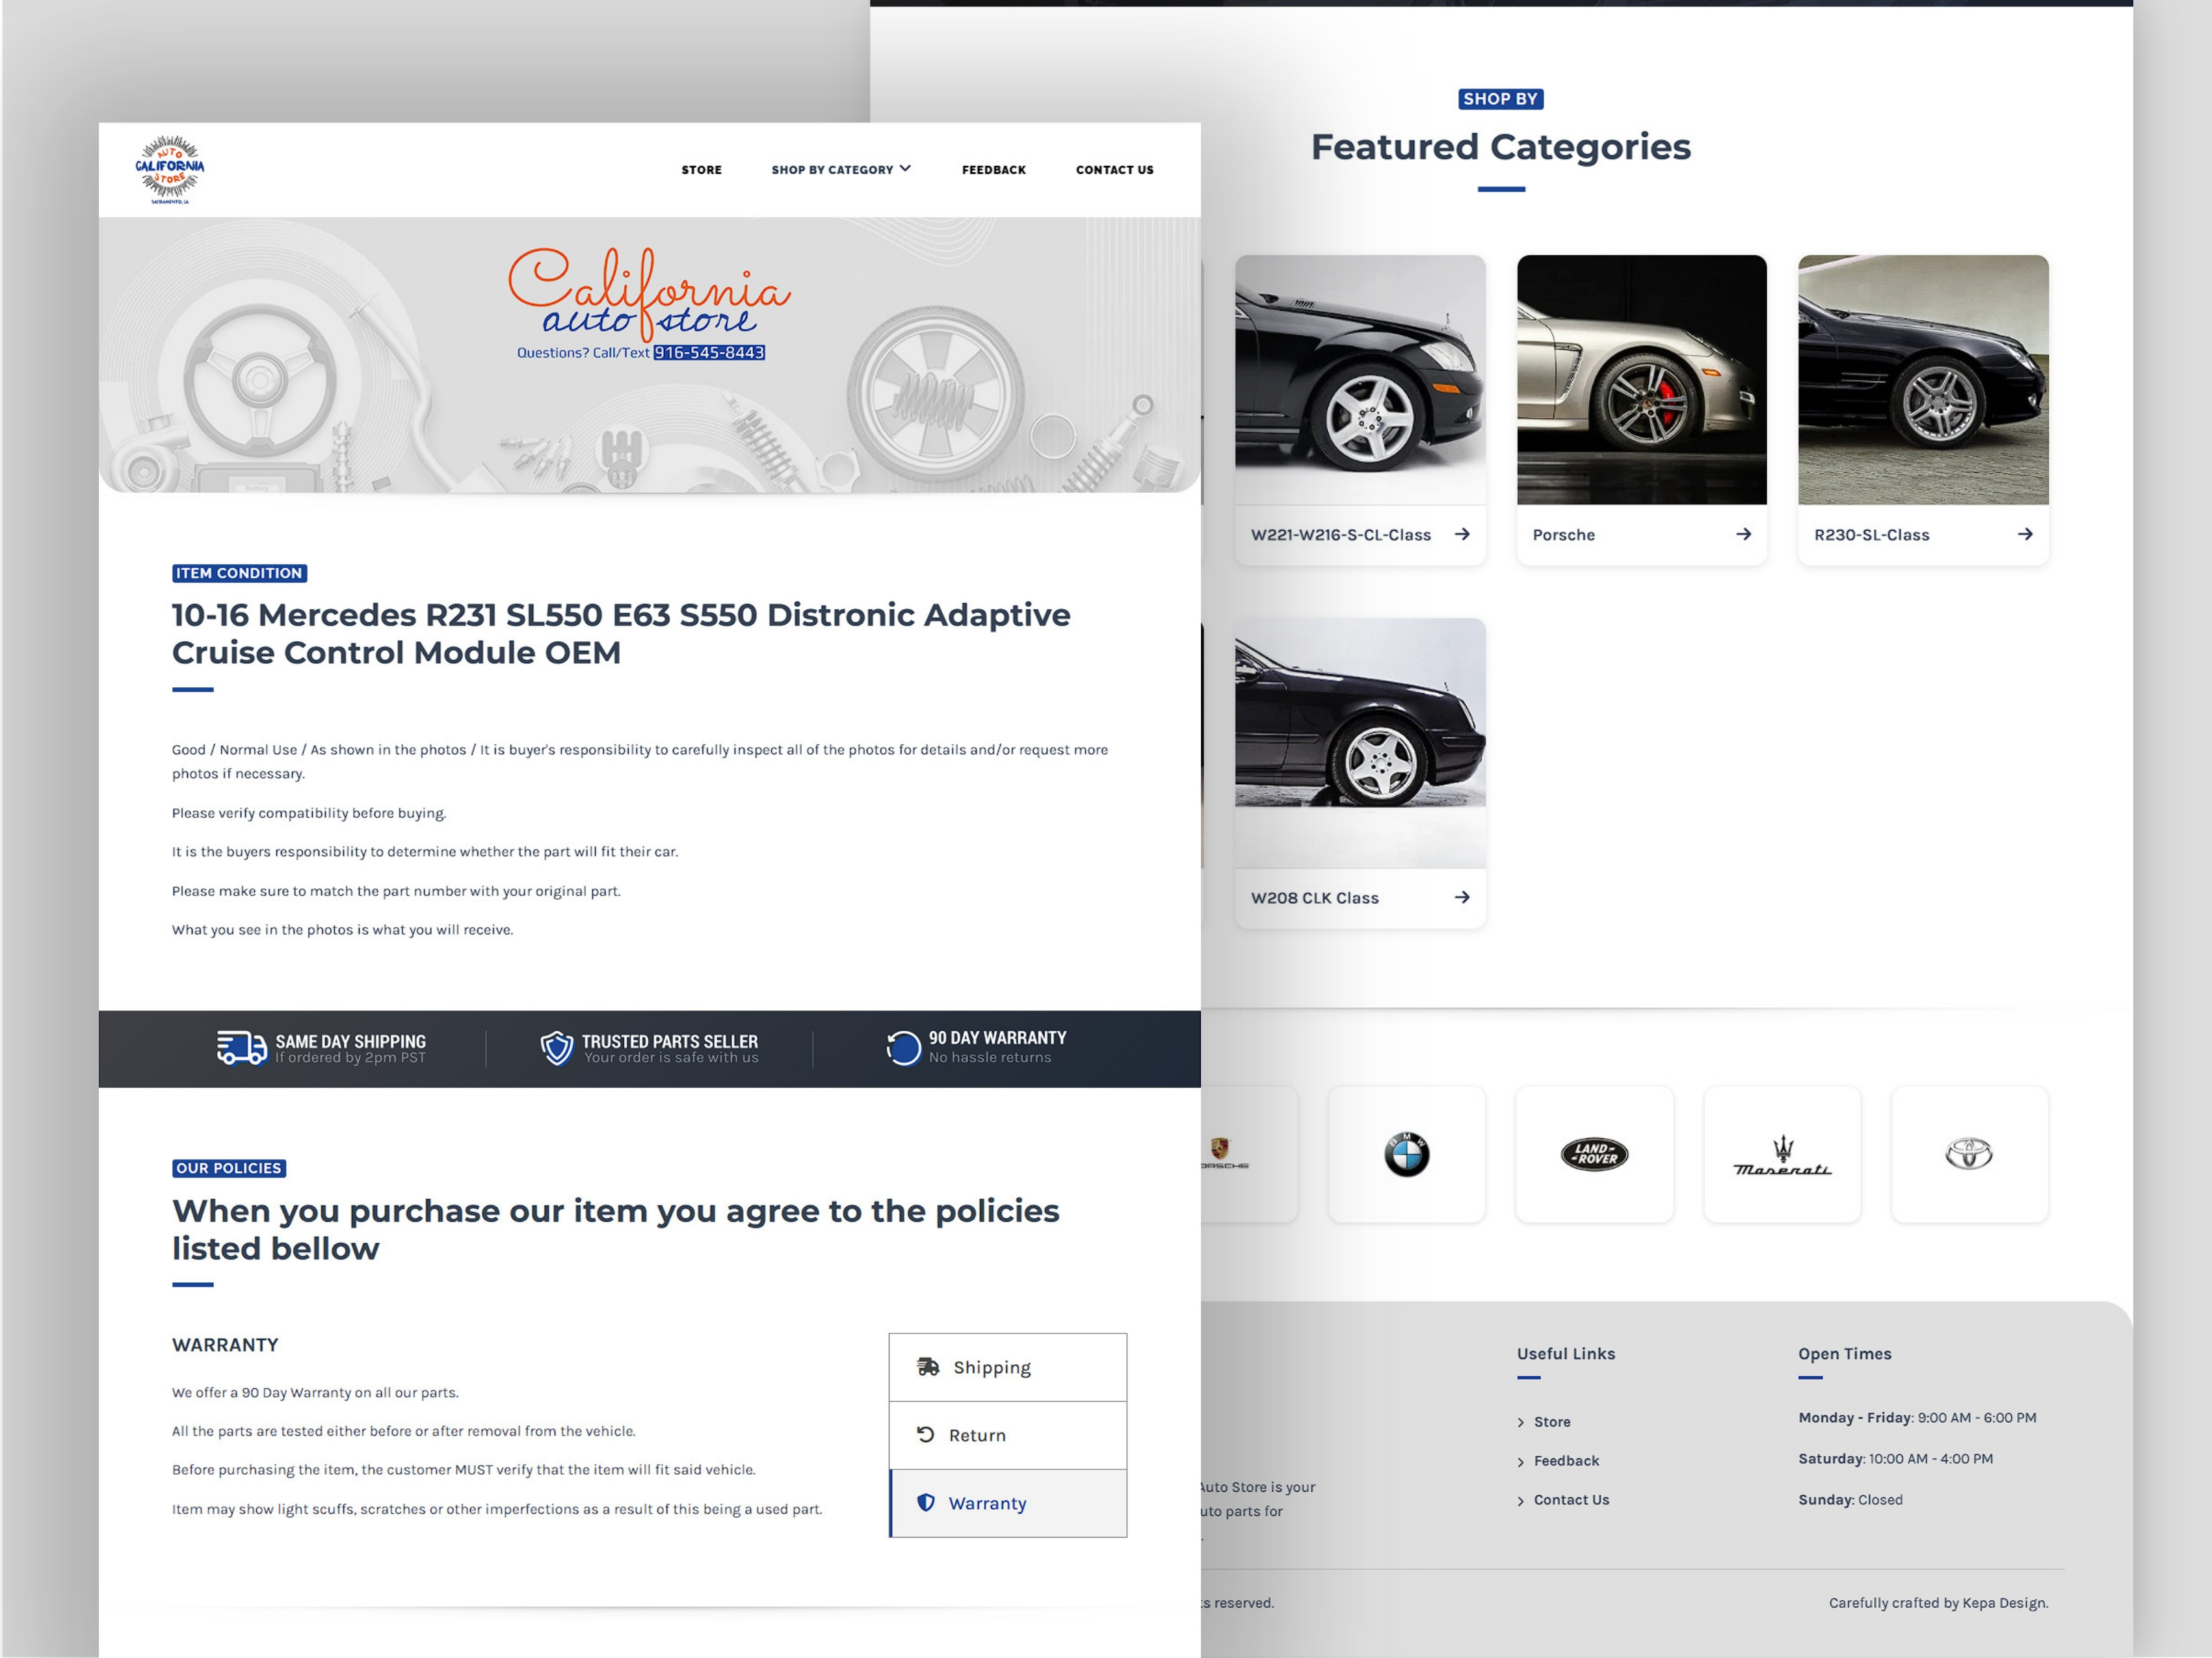Click the California Auto Store logo

(x=170, y=169)
